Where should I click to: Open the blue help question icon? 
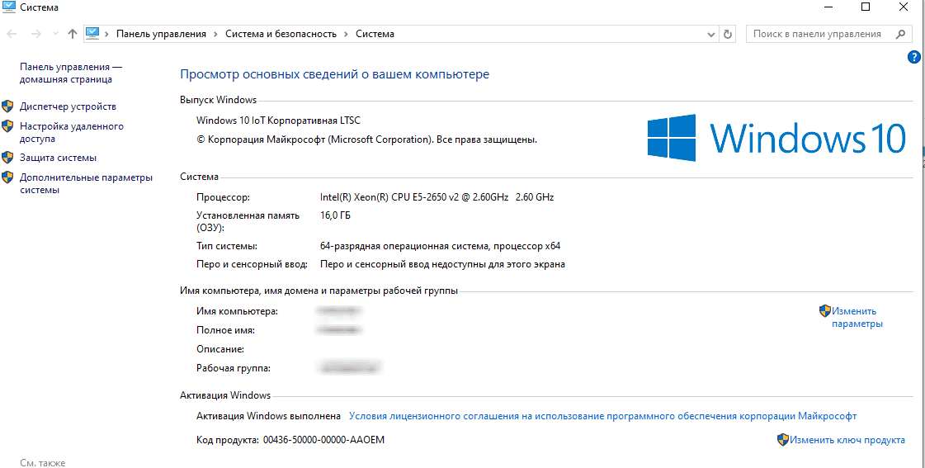[x=913, y=57]
